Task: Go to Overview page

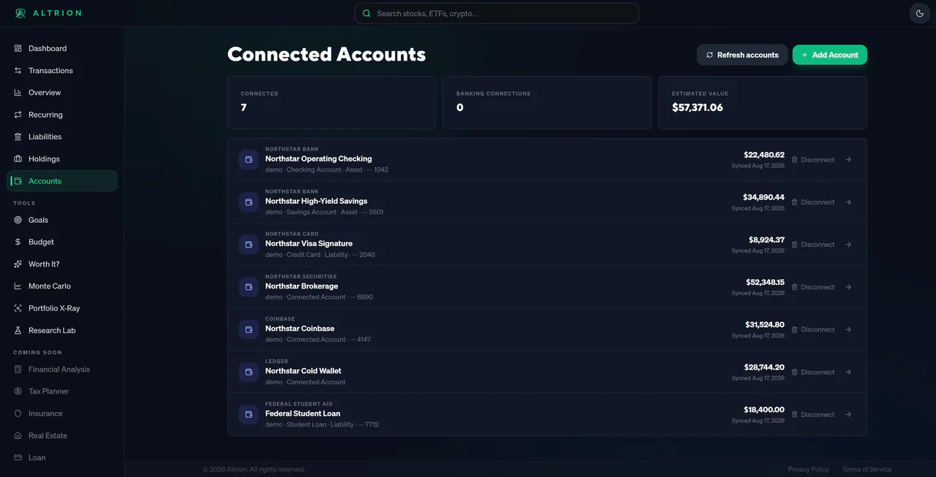Action: (x=62, y=93)
